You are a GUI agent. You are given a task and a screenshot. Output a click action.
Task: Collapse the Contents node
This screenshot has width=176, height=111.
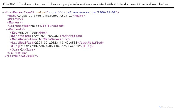6,29
